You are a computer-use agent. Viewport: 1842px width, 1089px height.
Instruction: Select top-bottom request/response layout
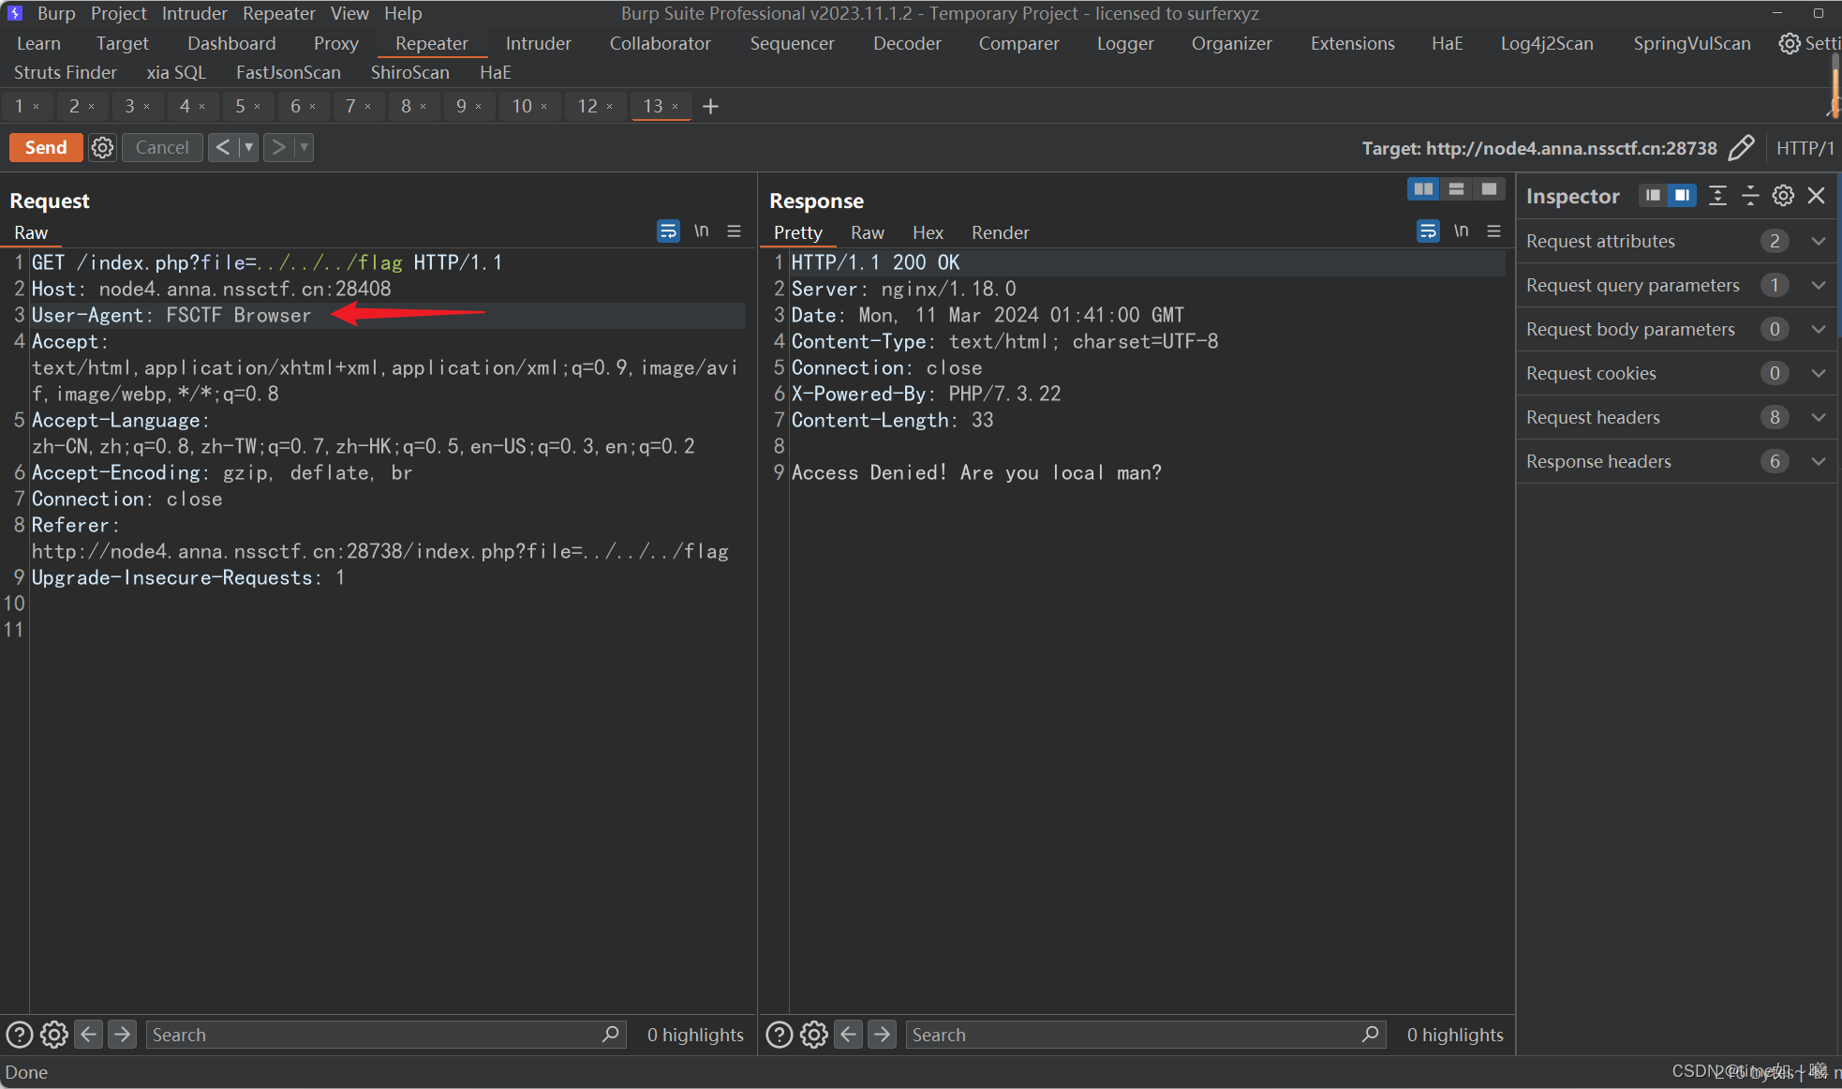[1456, 189]
